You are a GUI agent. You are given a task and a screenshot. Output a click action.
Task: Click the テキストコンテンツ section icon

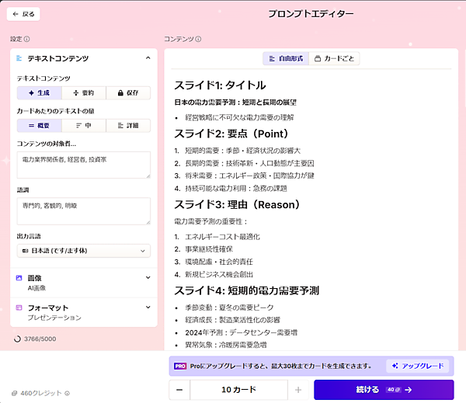[19, 58]
